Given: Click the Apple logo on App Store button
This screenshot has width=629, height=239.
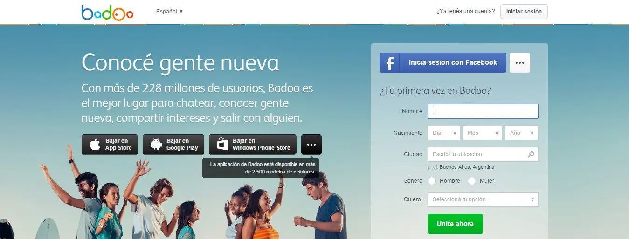Looking at the screenshot, I should point(95,145).
